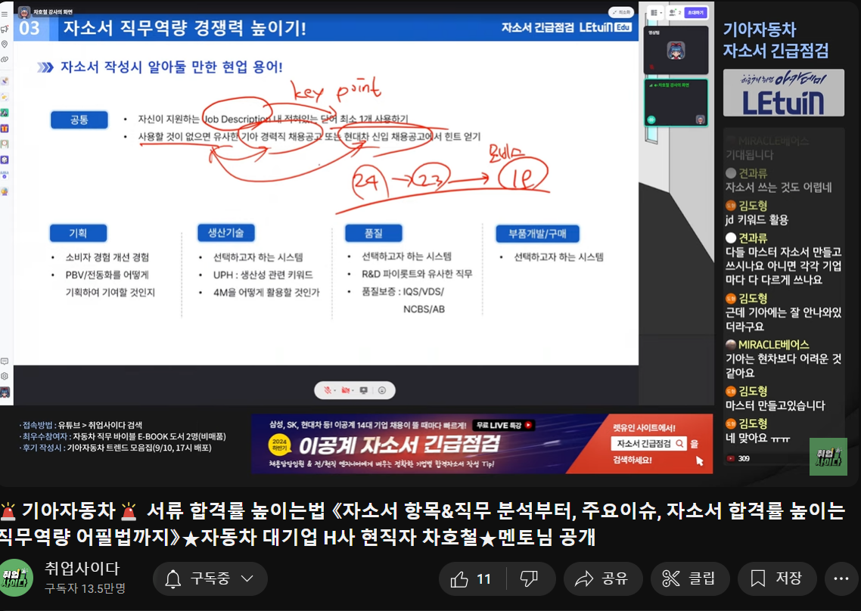
Task: Open the chat bubble icon at the sidebar bottom
Action: click(5, 361)
